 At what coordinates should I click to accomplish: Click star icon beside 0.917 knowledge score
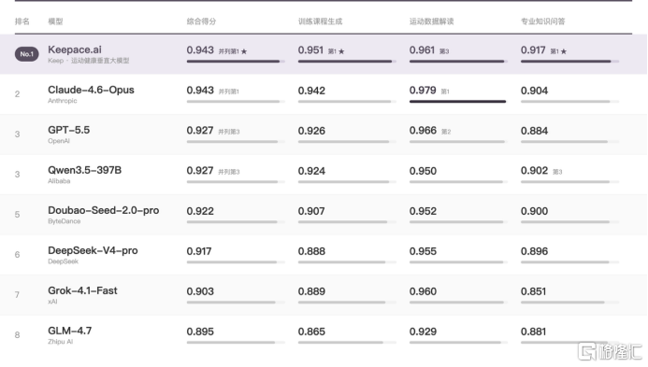564,51
